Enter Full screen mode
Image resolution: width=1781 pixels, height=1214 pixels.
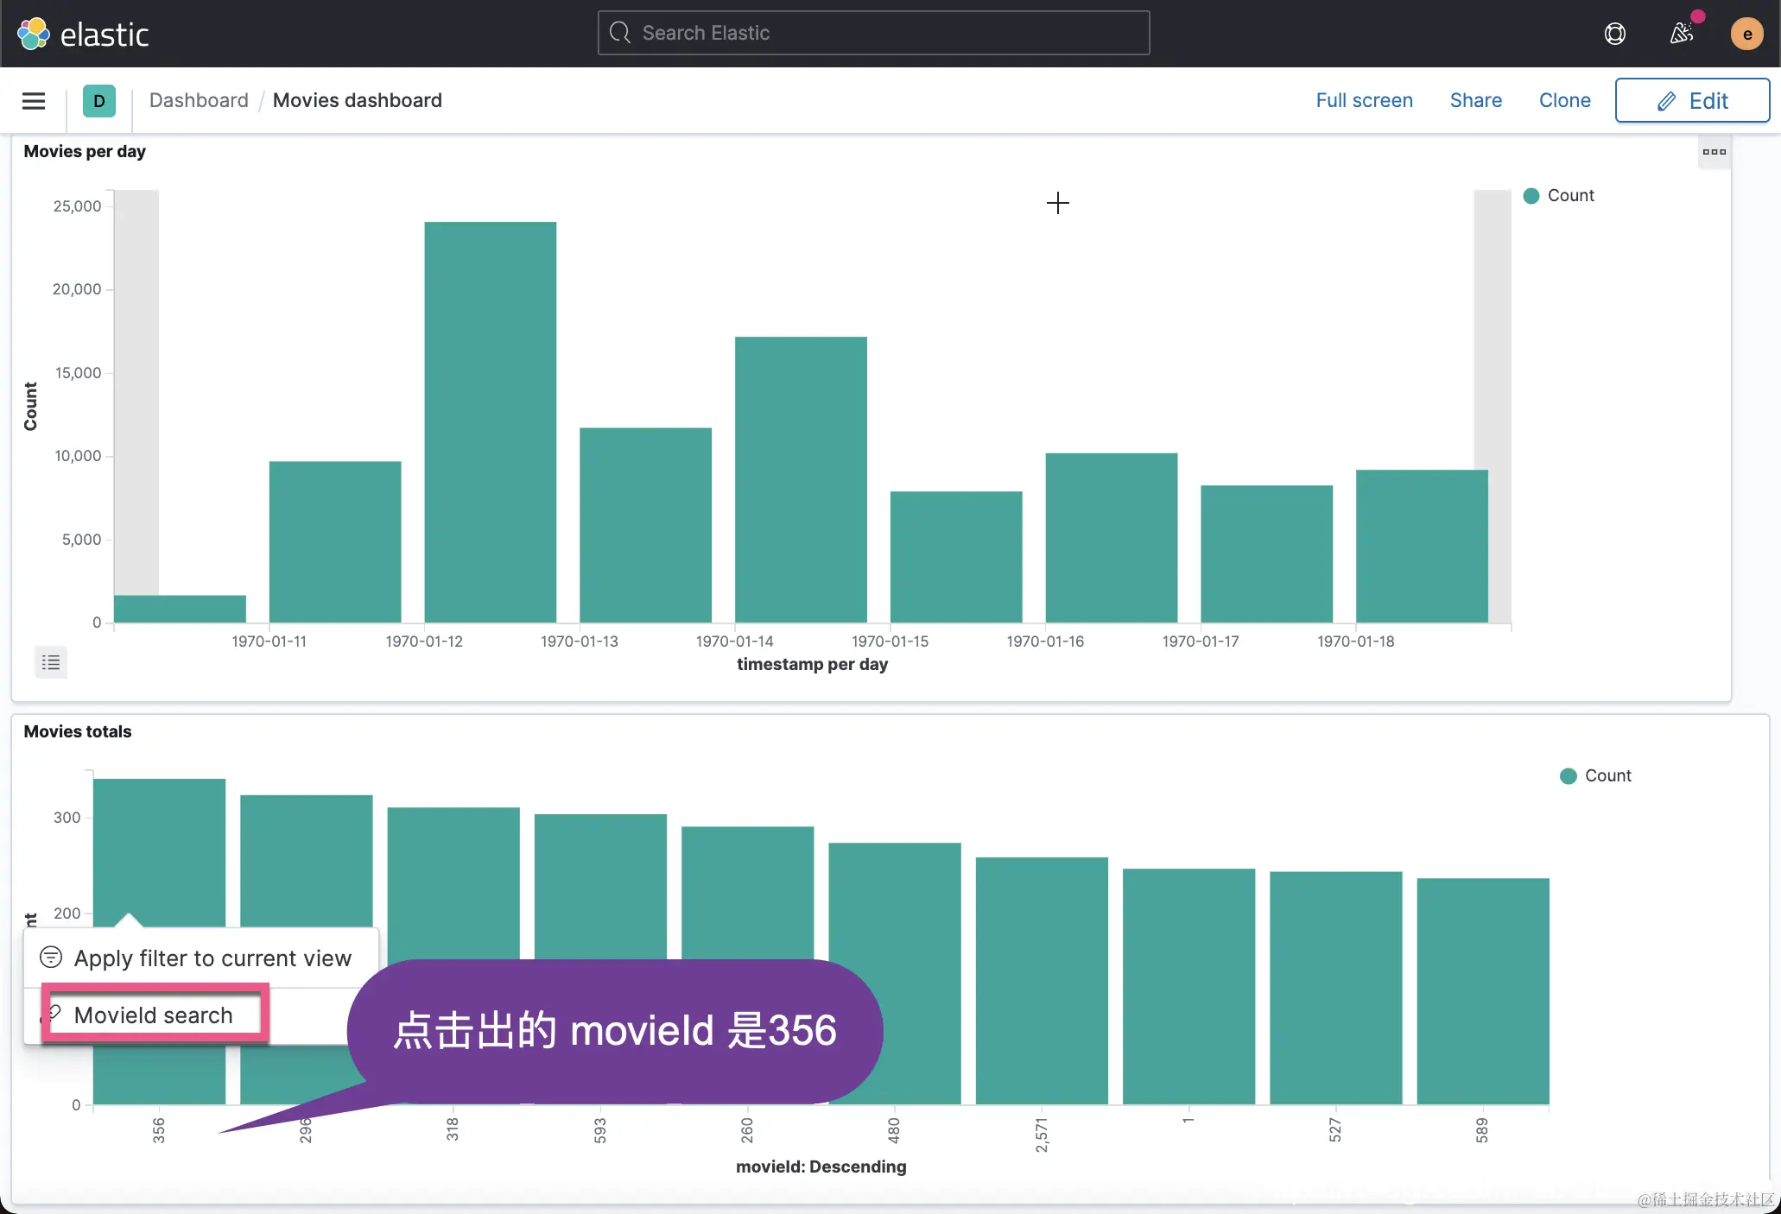click(x=1364, y=101)
